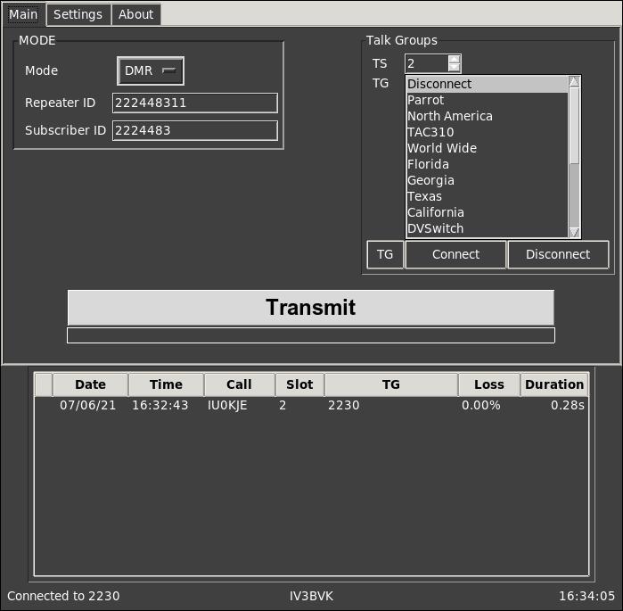Click the Slot value 2 in log
This screenshot has width=623, height=611.
tap(283, 406)
